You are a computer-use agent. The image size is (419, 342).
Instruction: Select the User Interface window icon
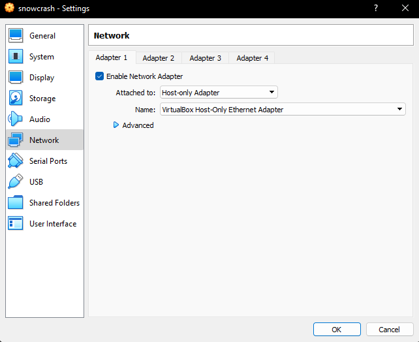16,223
